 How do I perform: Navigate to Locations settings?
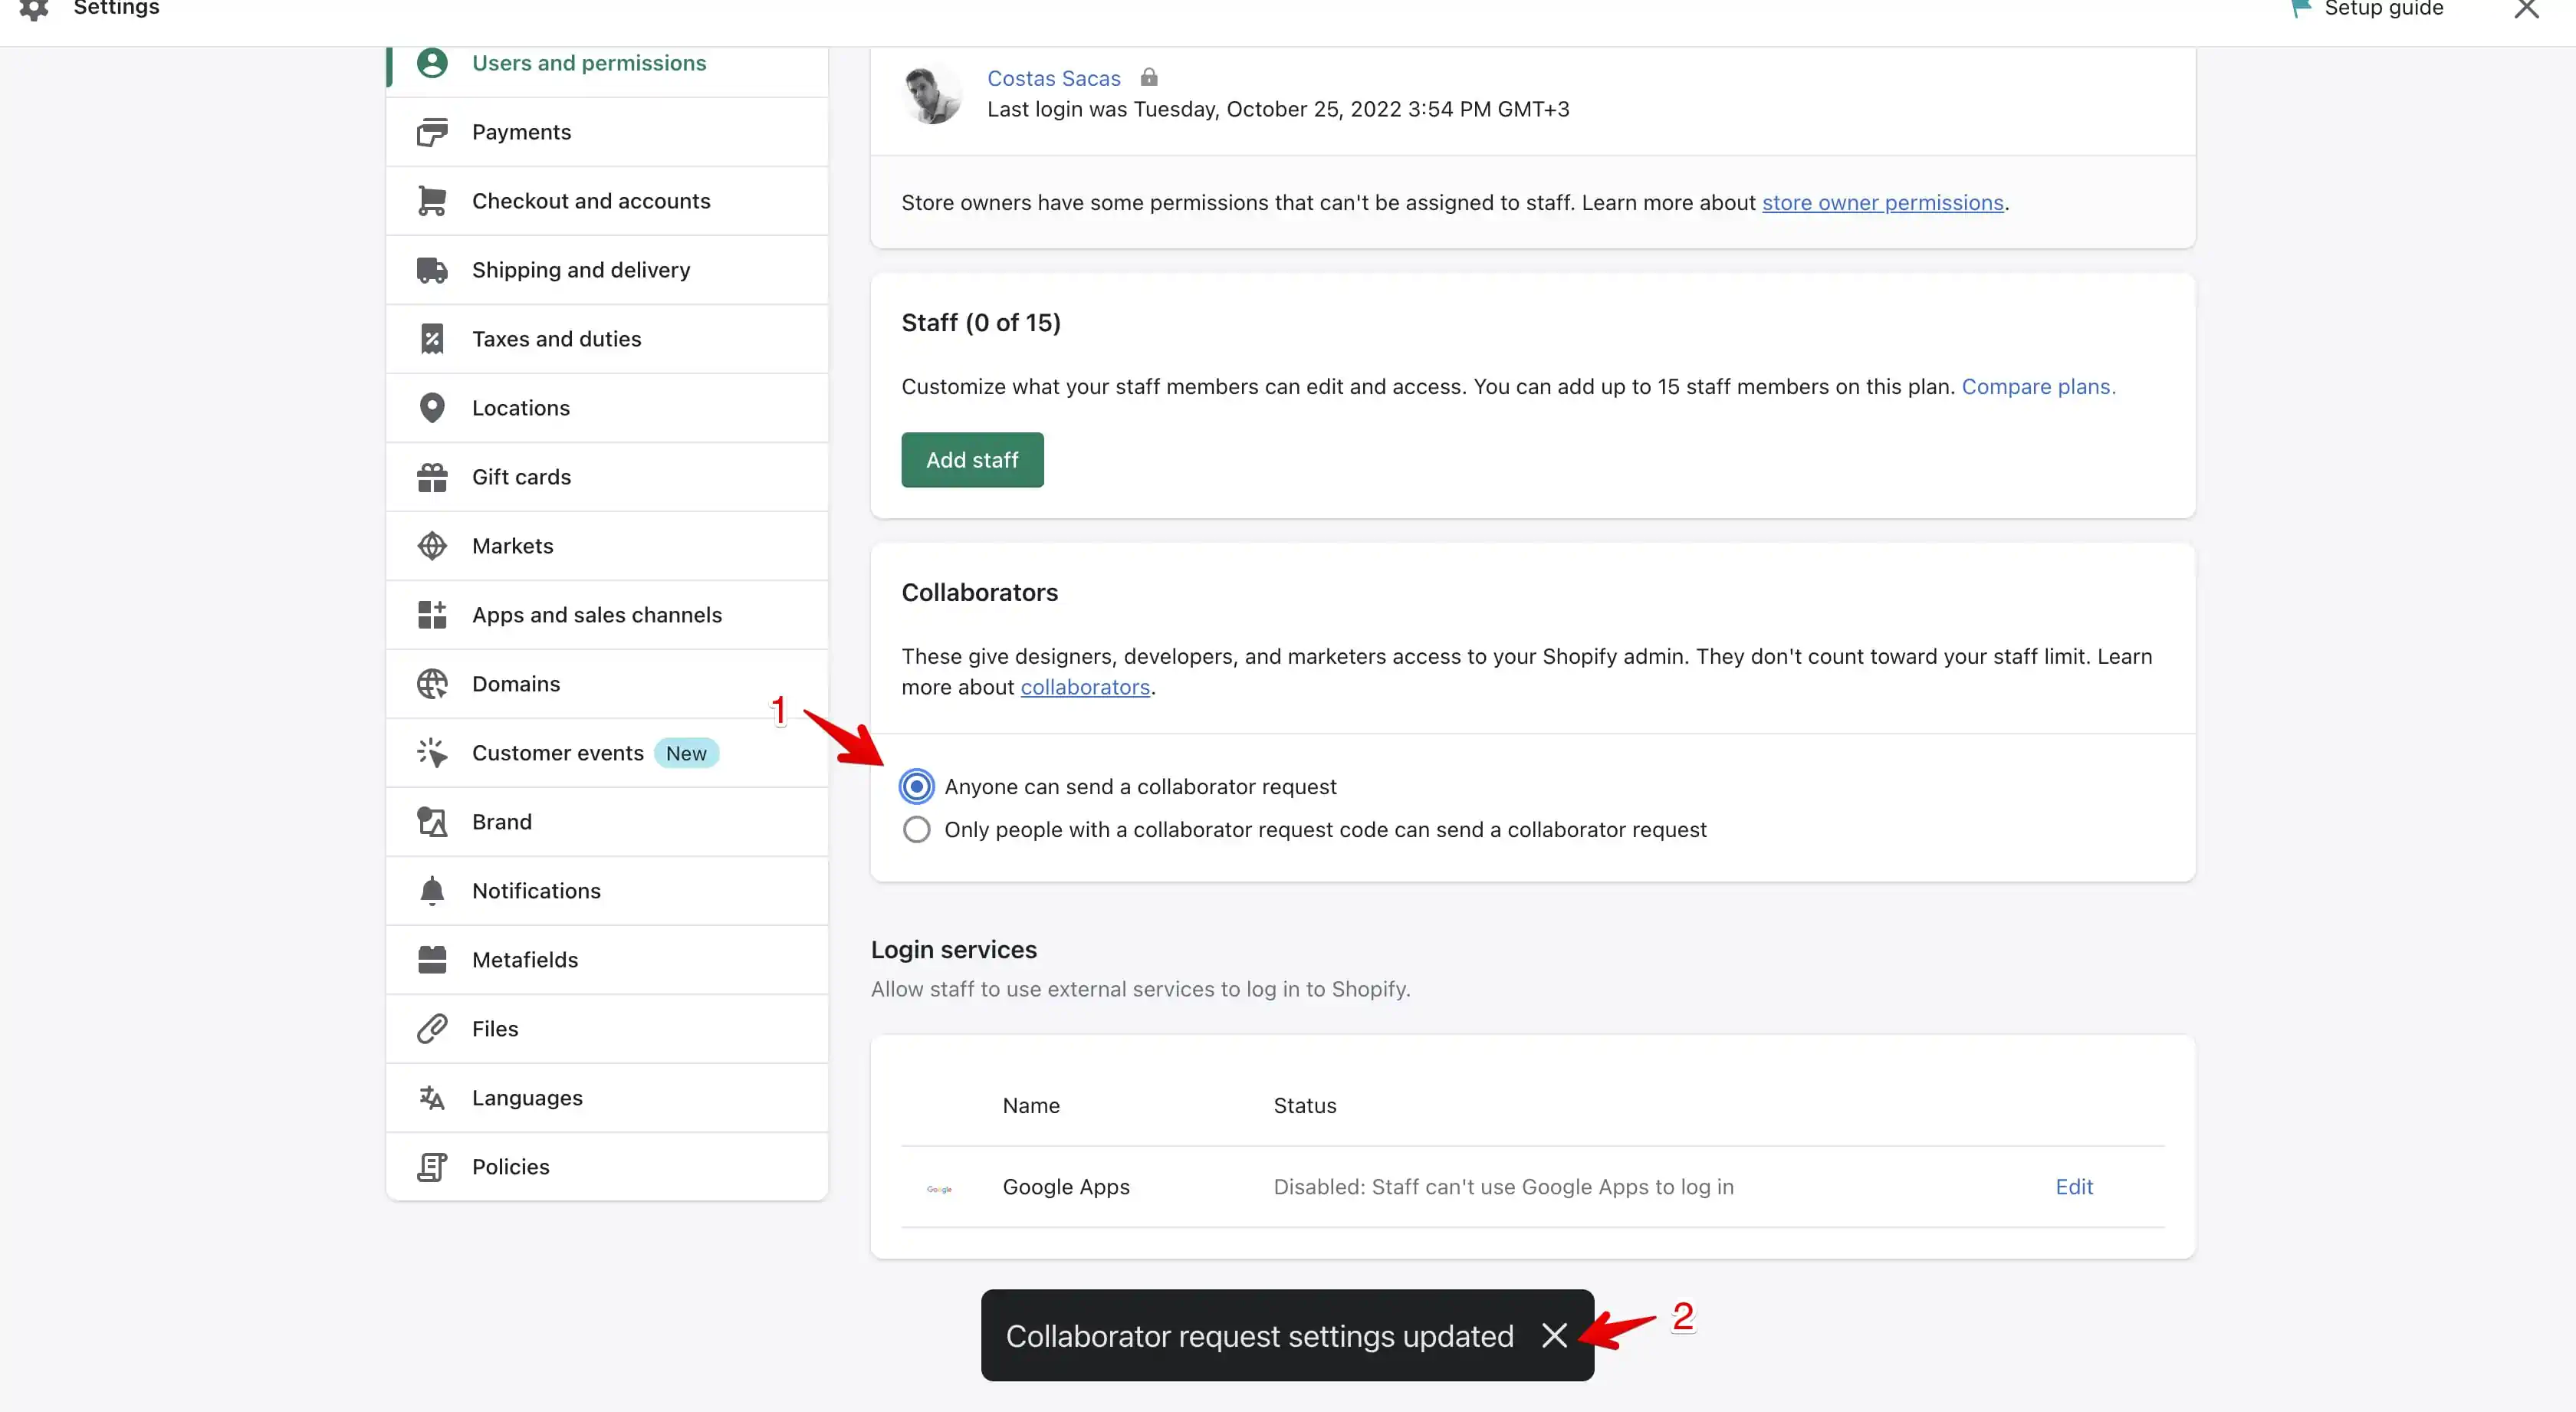click(607, 408)
